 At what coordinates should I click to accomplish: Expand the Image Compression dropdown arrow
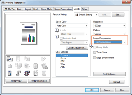tap(124, 42)
